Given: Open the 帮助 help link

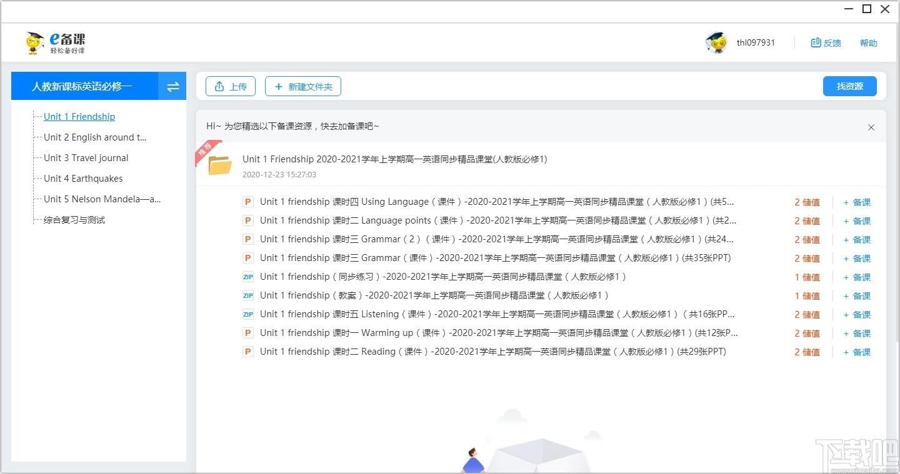Looking at the screenshot, I should pos(868,43).
